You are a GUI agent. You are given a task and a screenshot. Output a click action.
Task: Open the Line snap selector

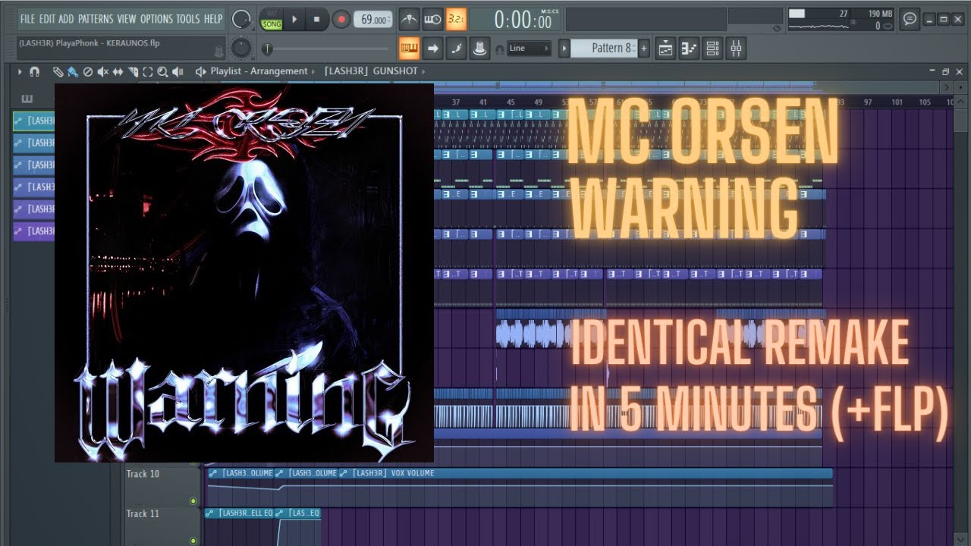point(529,49)
